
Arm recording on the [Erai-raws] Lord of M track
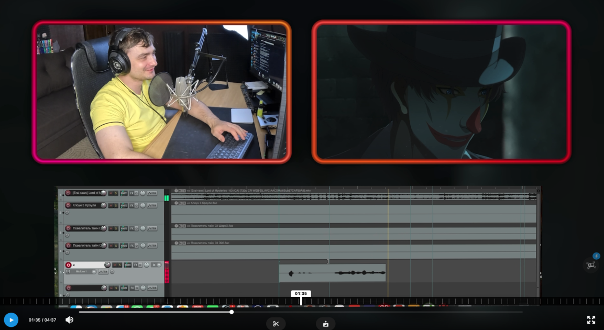(68, 193)
